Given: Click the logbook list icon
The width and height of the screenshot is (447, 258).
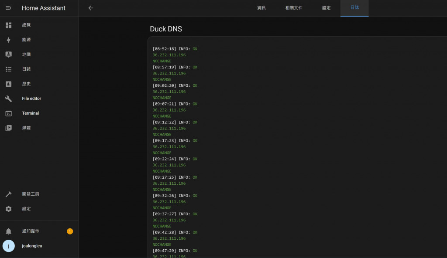Looking at the screenshot, I should tap(9, 69).
